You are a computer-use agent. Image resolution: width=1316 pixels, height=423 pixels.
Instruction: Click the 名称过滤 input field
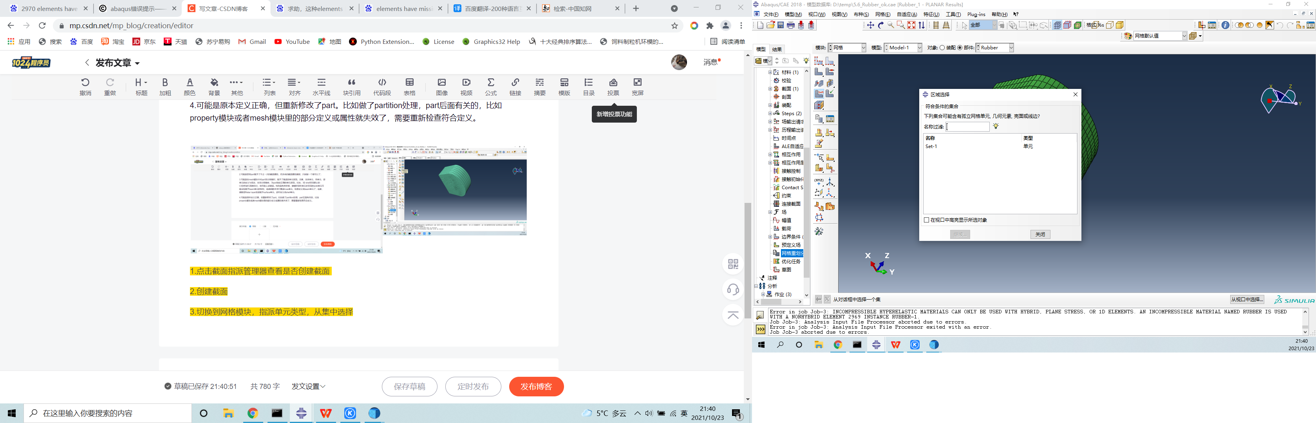tap(967, 126)
